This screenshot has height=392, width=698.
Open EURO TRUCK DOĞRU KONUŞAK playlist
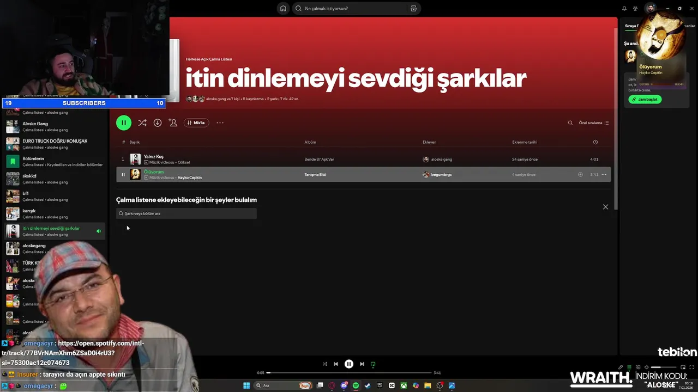coord(55,144)
